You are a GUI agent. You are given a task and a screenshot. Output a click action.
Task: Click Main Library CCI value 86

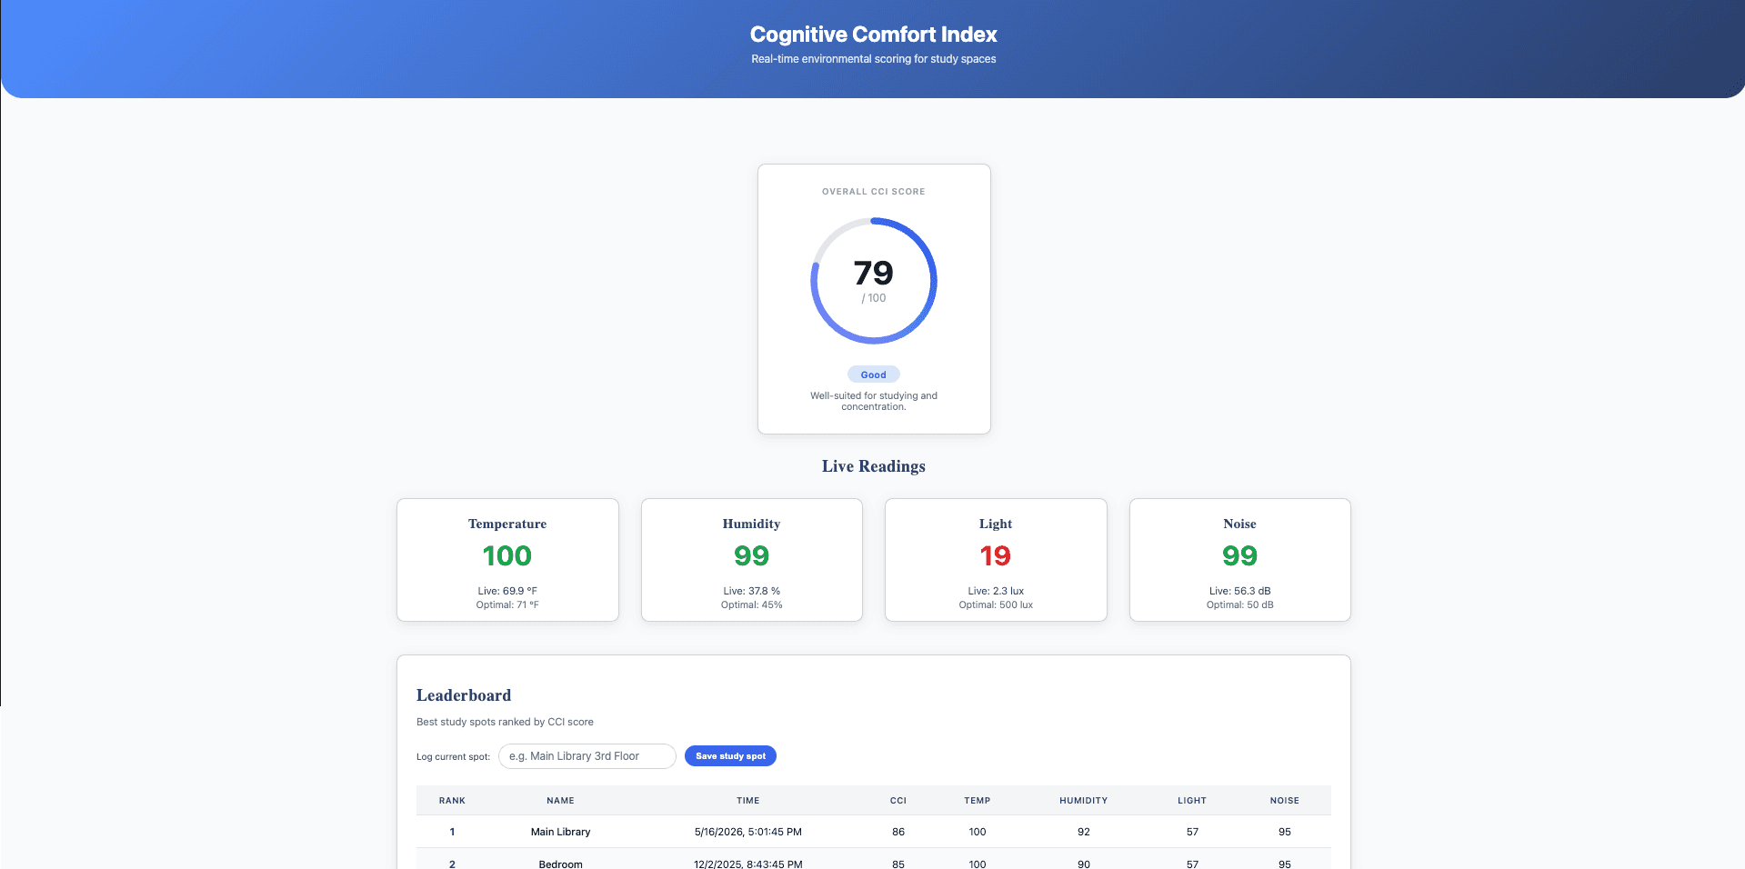(x=898, y=832)
